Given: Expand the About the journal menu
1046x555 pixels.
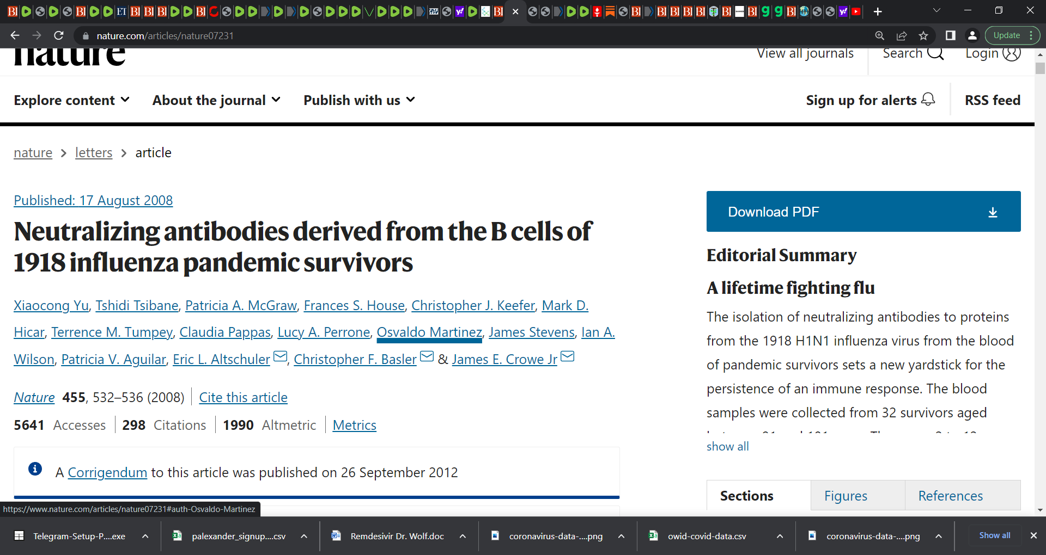Looking at the screenshot, I should click(216, 100).
